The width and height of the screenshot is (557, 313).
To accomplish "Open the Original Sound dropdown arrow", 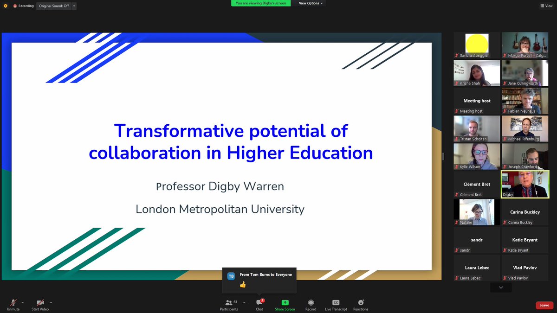I will click(74, 6).
